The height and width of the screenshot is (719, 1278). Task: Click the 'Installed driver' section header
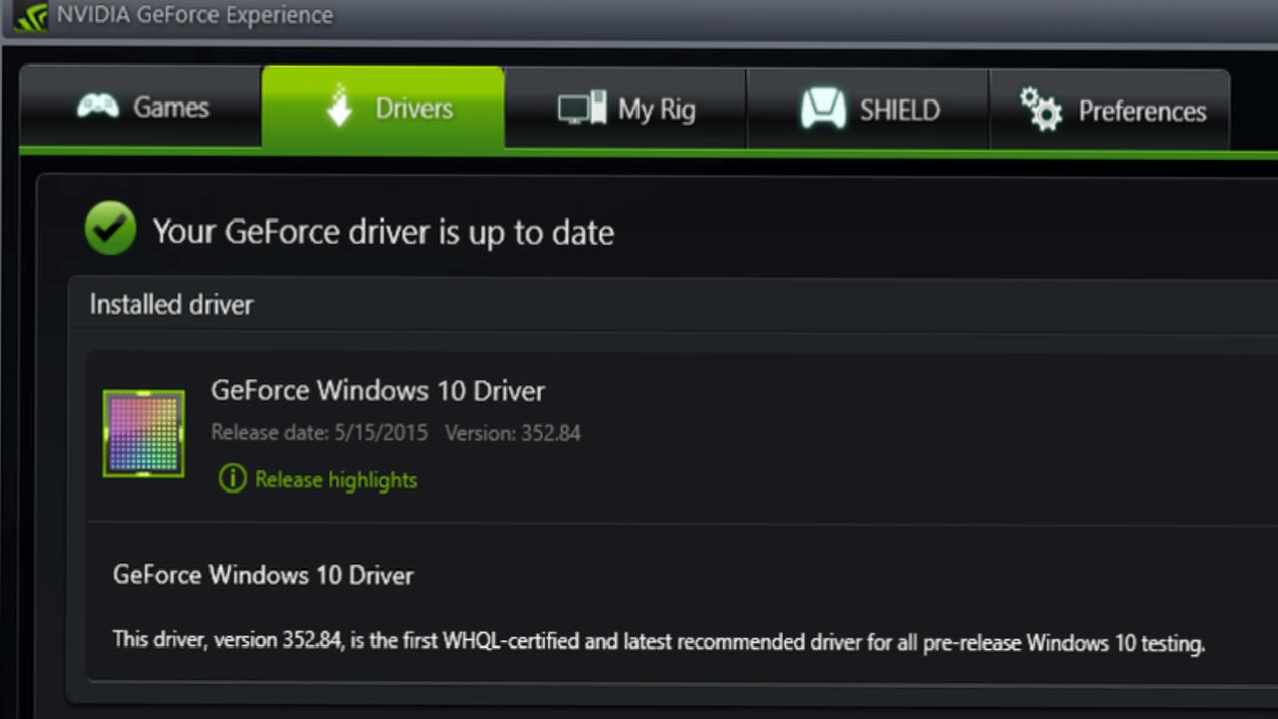click(x=172, y=305)
